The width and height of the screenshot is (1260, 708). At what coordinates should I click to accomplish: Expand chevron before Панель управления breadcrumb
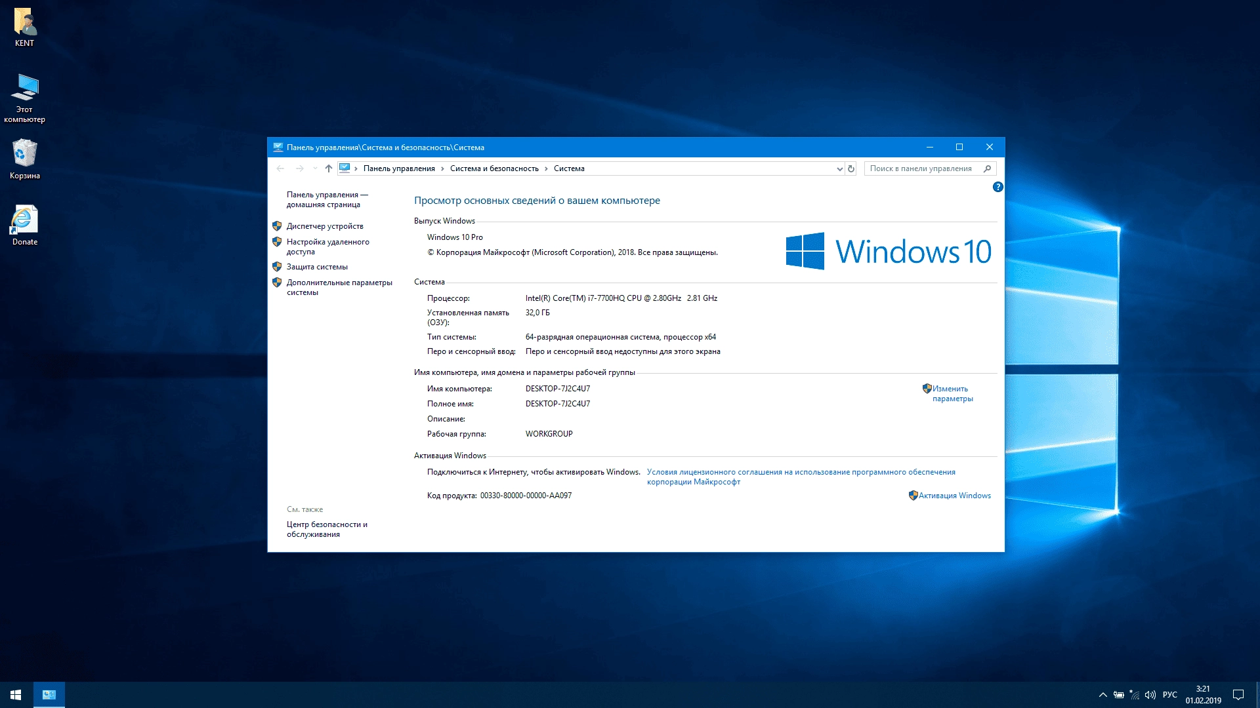click(356, 168)
